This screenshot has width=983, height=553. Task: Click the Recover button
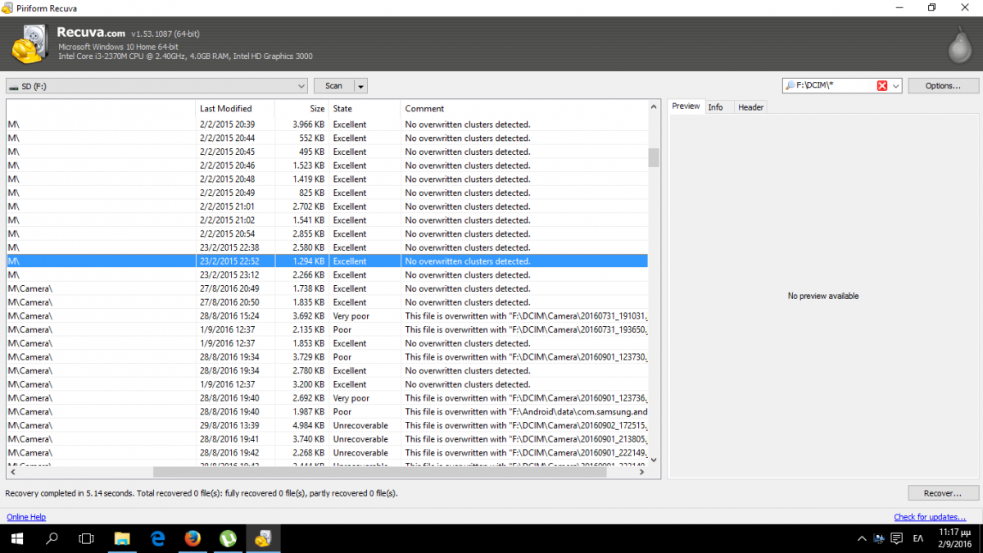[x=944, y=493]
